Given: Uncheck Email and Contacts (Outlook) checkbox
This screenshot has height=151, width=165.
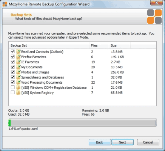Looking at the screenshot, I should pyautogui.click(x=13, y=51).
